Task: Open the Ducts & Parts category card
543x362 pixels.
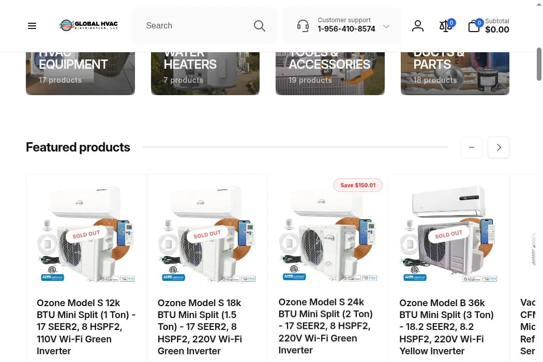Action: pos(455,73)
